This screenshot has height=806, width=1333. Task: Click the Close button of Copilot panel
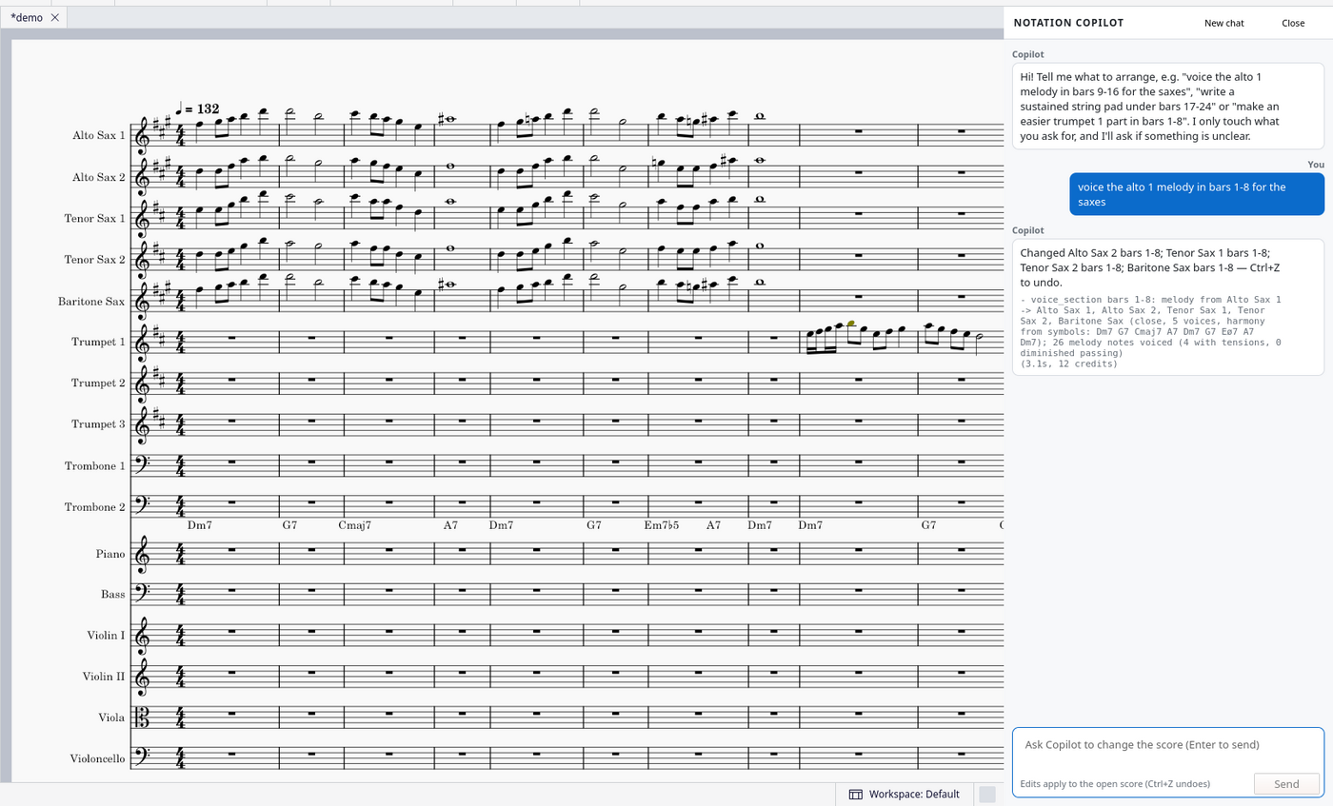tap(1293, 23)
